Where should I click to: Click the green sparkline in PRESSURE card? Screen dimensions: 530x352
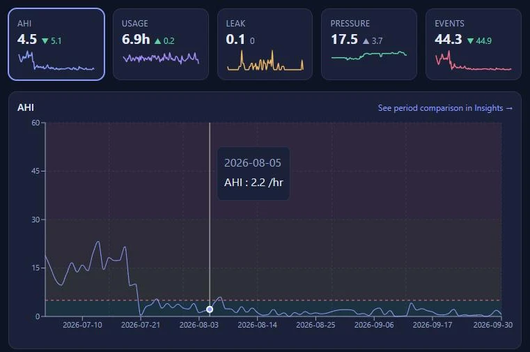(x=369, y=56)
